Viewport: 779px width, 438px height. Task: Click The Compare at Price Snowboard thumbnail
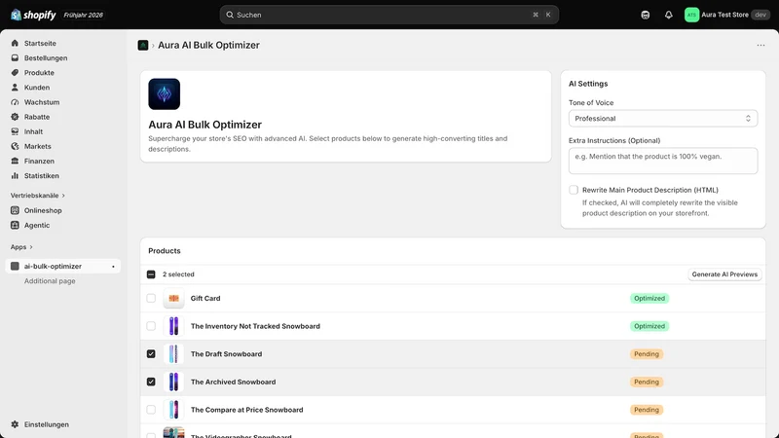pyautogui.click(x=173, y=410)
